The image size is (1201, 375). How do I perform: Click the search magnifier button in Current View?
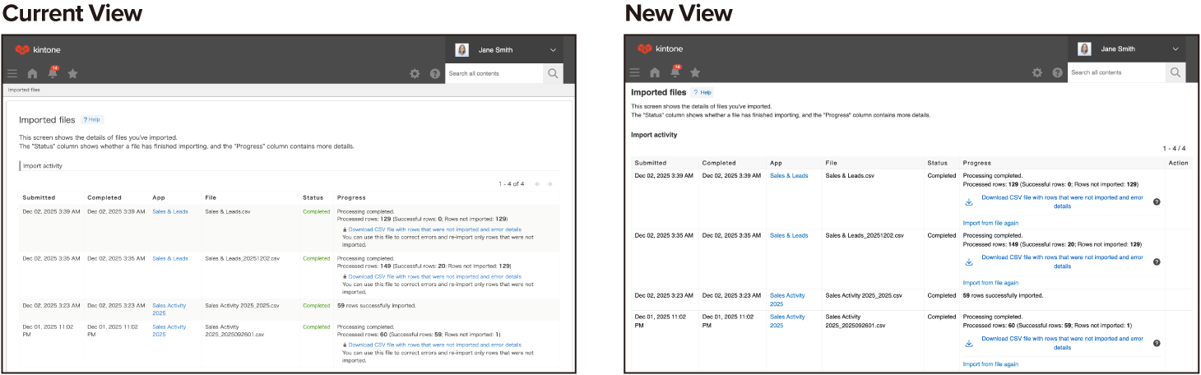(554, 73)
